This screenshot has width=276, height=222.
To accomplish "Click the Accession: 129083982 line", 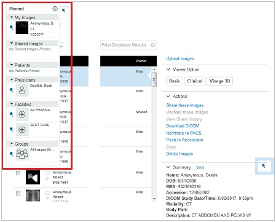I will (x=187, y=192).
